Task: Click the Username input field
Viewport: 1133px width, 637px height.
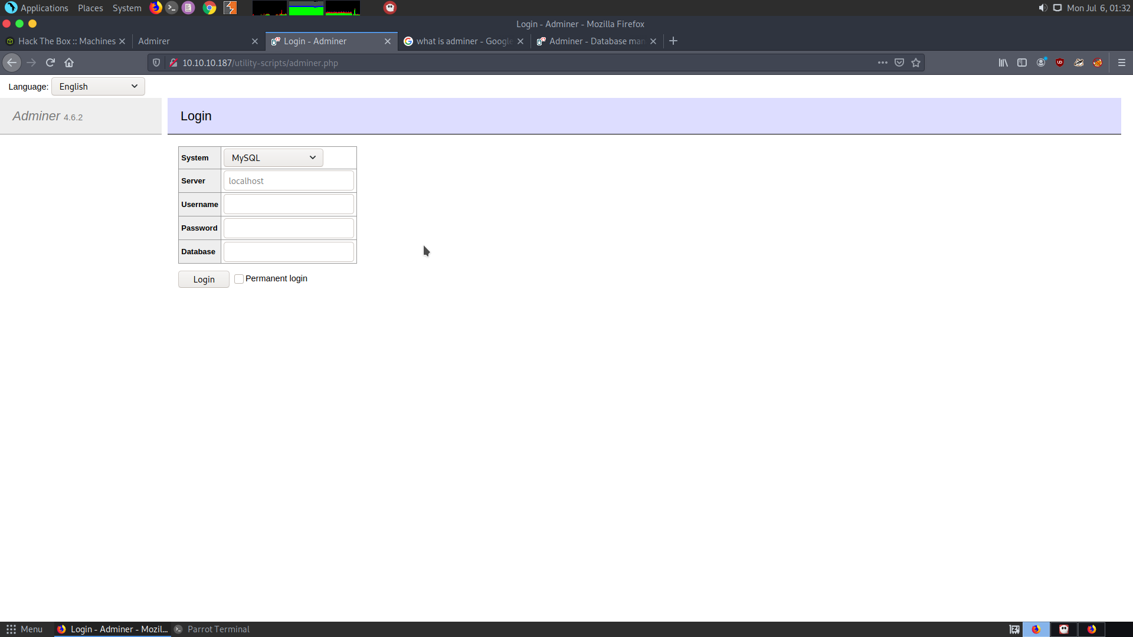Action: tap(289, 205)
